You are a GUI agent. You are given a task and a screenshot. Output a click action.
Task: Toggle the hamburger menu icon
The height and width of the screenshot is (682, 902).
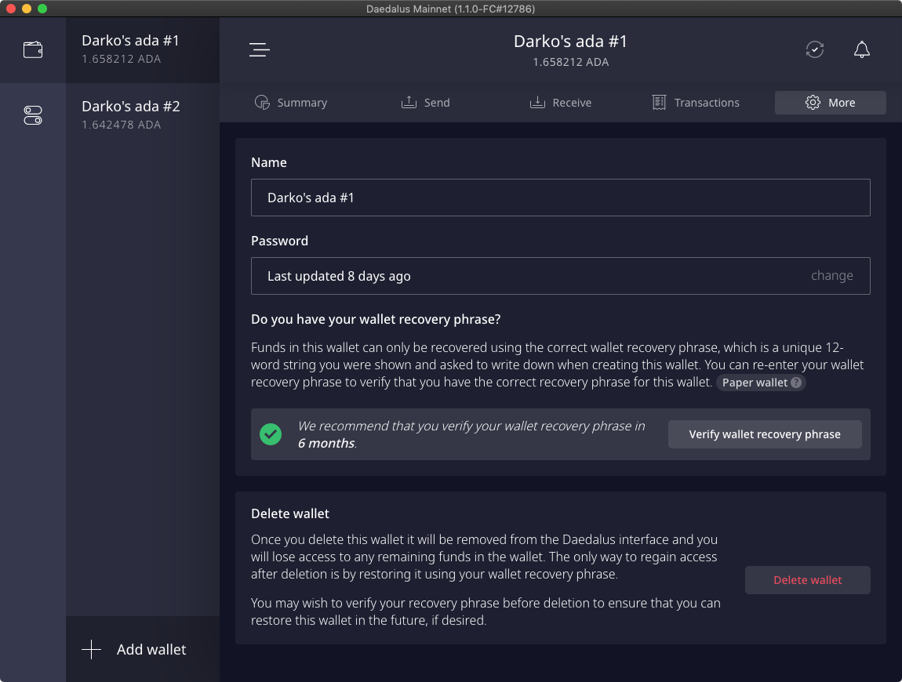(x=260, y=49)
